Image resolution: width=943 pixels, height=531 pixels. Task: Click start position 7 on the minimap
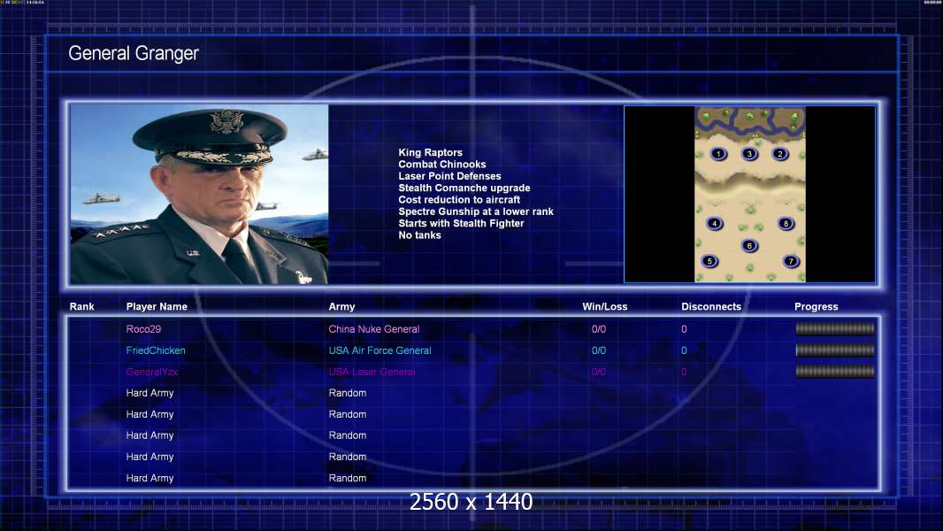tap(791, 261)
